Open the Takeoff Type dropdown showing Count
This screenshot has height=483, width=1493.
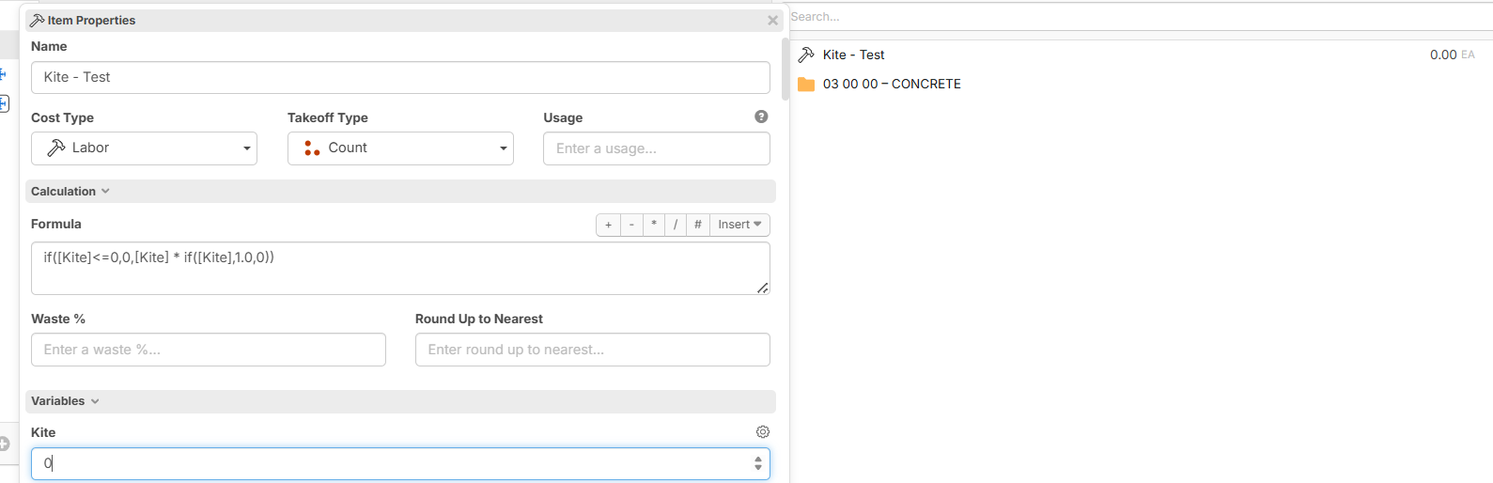pos(400,148)
